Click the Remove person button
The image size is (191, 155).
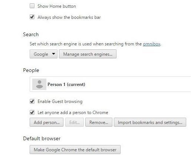tap(99, 122)
